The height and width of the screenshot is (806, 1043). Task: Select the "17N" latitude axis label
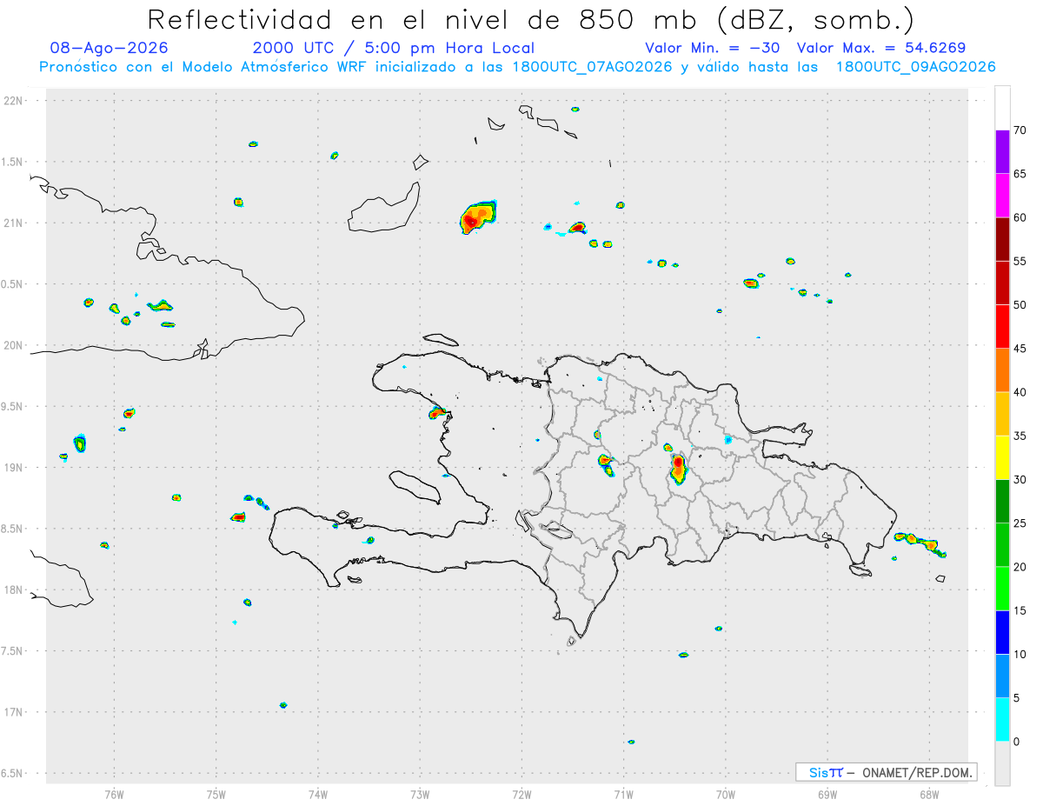tap(15, 712)
